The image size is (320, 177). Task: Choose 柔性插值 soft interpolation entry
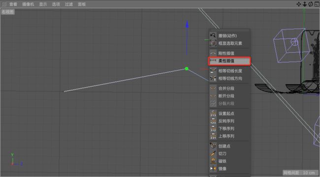[x=229, y=61]
